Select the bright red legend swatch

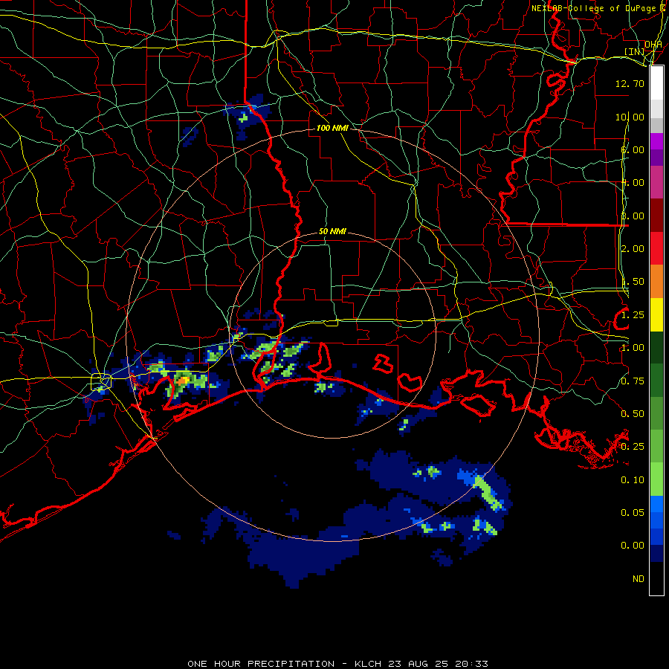pyautogui.click(x=656, y=248)
